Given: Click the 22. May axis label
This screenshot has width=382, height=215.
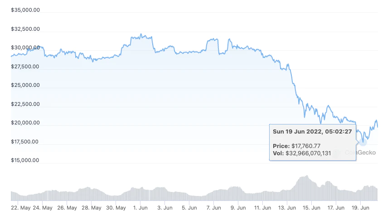Looking at the screenshot, I should tap(21, 208).
